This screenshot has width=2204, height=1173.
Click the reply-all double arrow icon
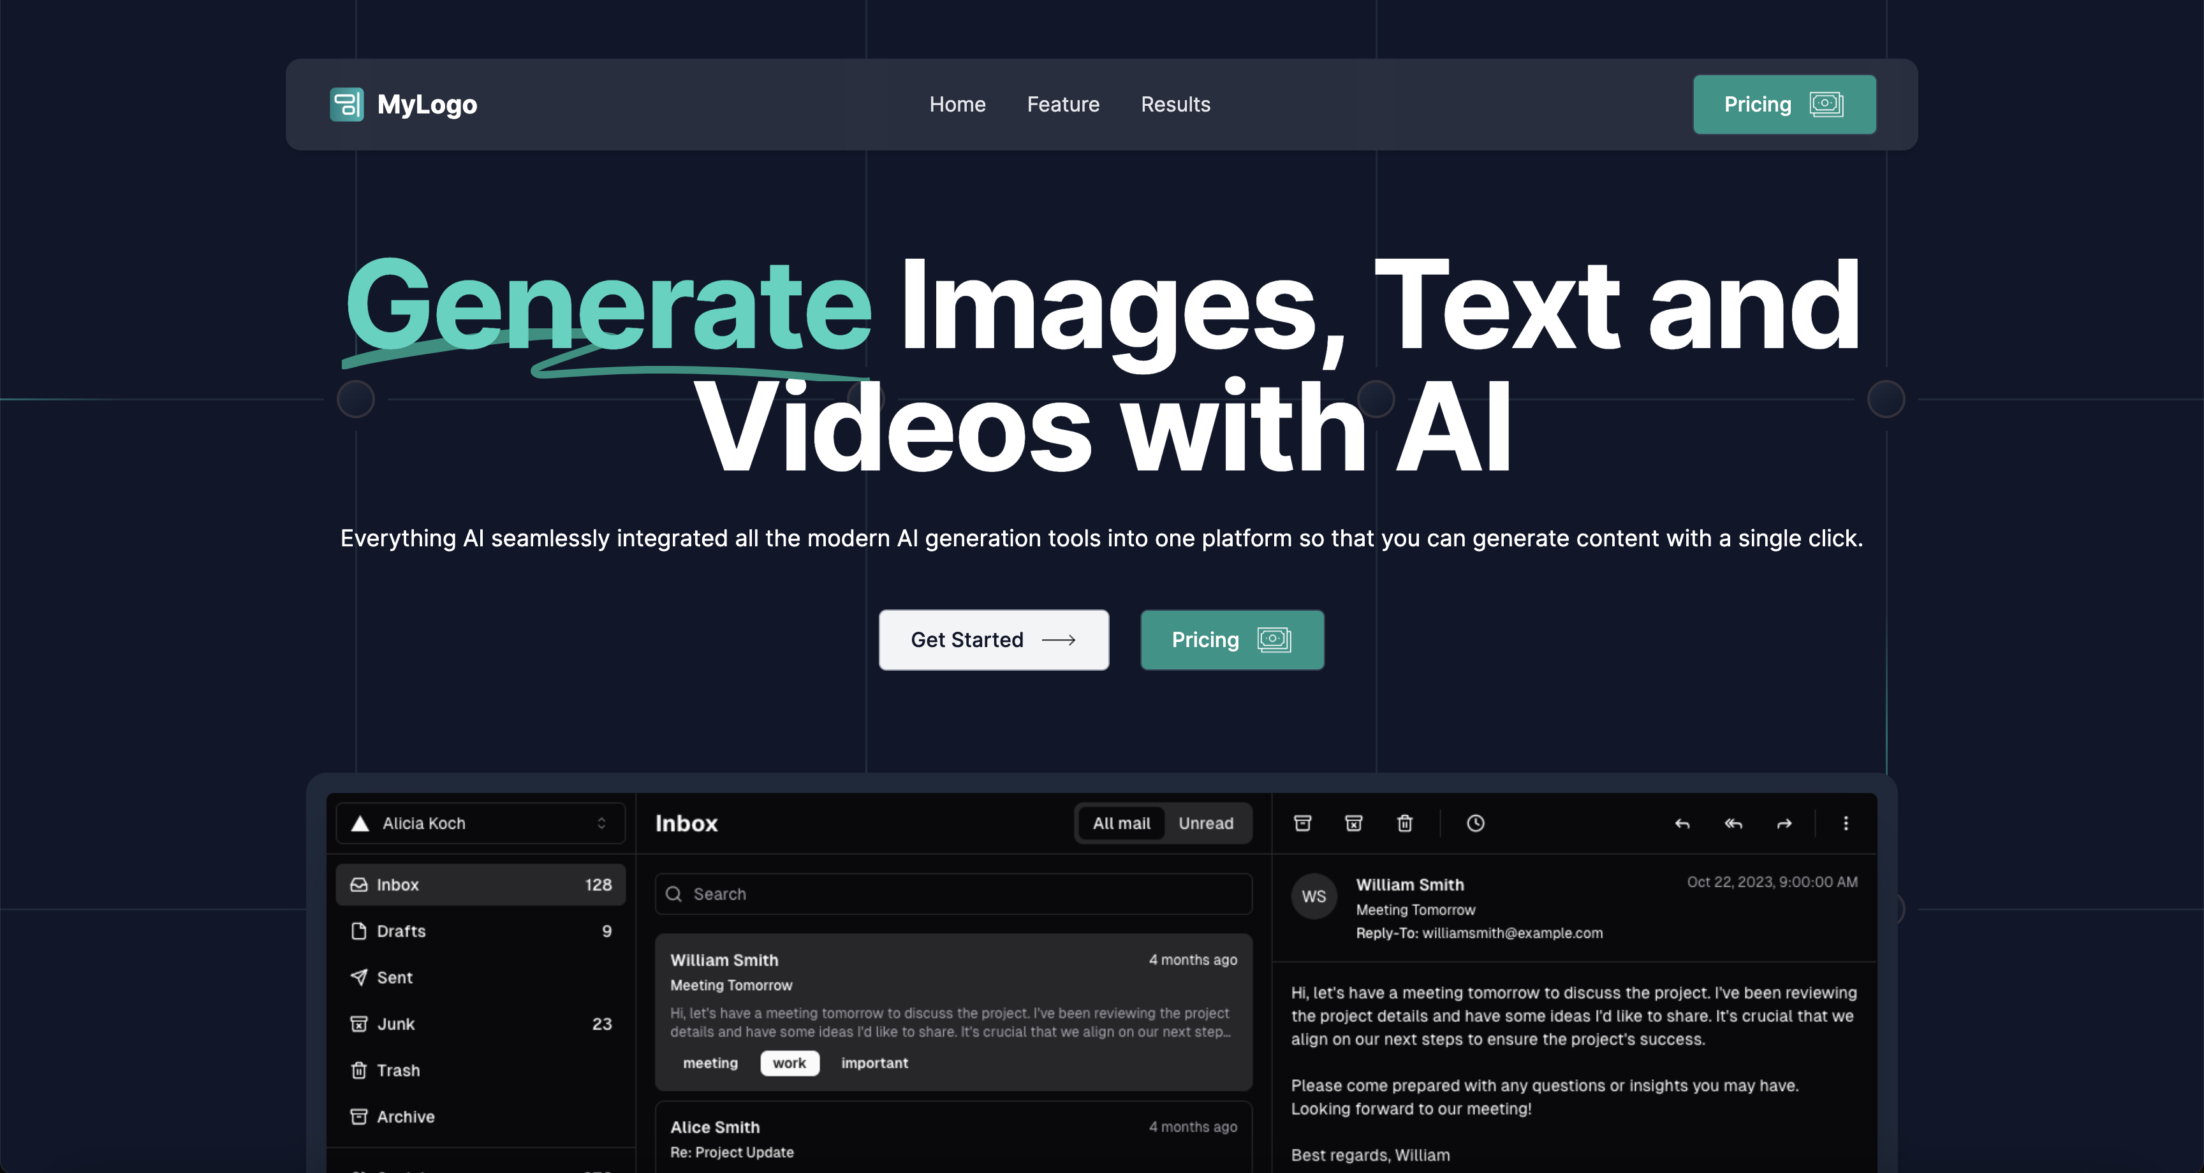(x=1733, y=823)
